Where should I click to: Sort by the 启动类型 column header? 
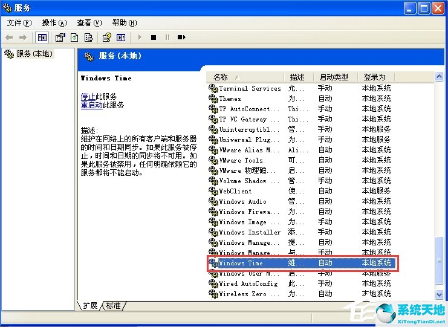[336, 77]
